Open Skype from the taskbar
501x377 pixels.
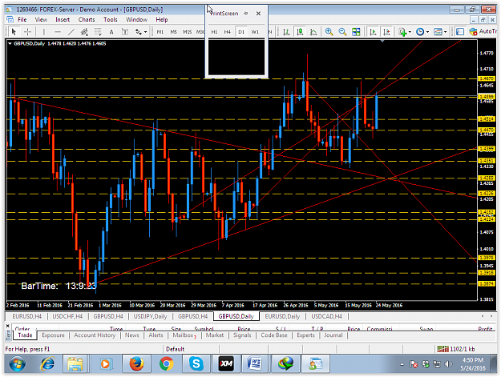coord(196,364)
